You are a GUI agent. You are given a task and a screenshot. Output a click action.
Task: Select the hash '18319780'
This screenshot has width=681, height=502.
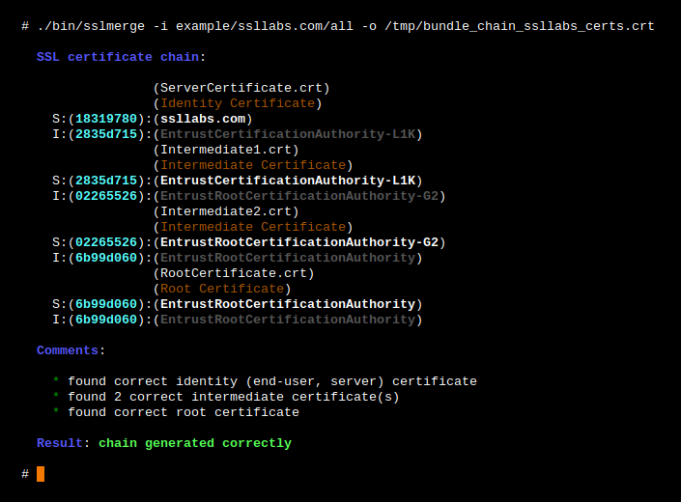(x=106, y=119)
